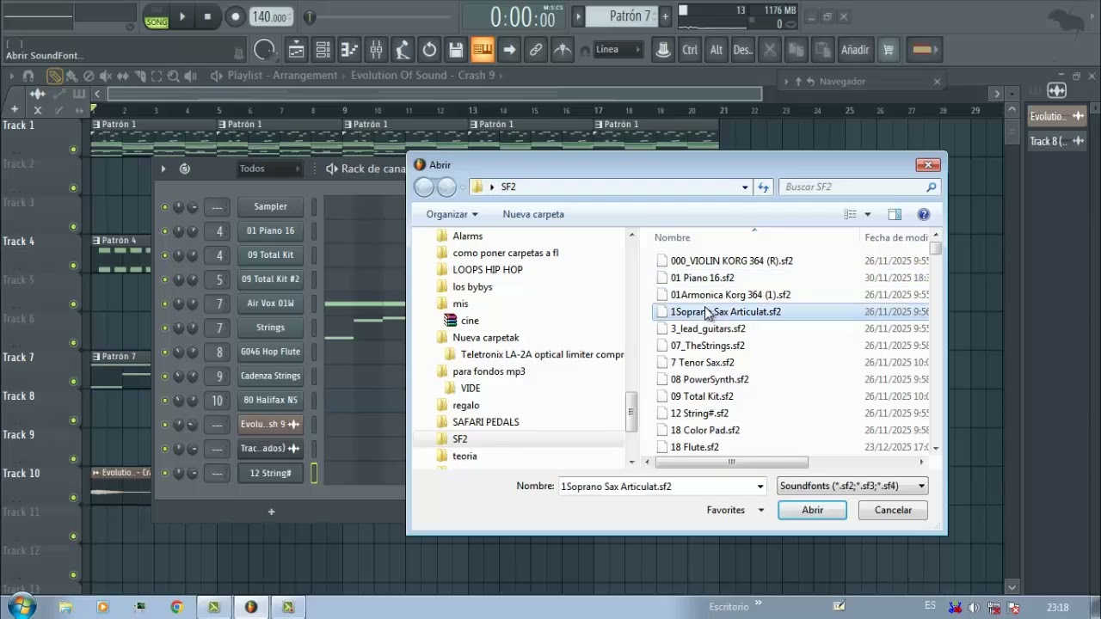Viewport: 1101px width, 619px height.
Task: Click the 80 Halifax NS channel button
Action: pyautogui.click(x=270, y=400)
